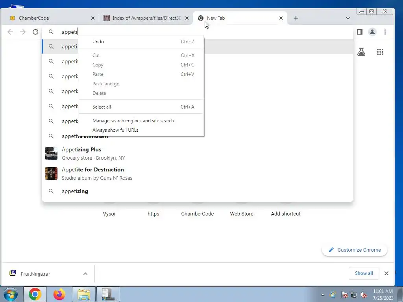The width and height of the screenshot is (403, 302).
Task: Click the greyed Cut menu entry
Action: [141, 55]
